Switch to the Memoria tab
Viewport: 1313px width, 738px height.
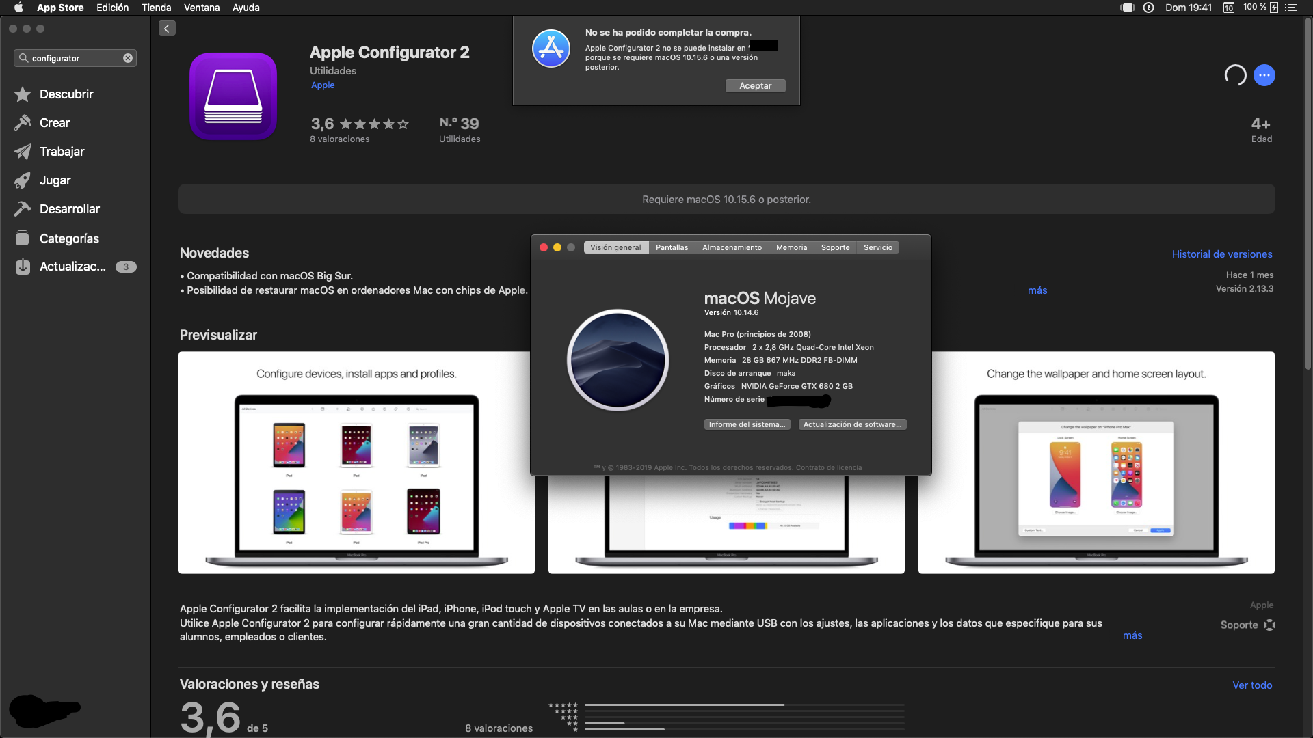click(x=791, y=247)
